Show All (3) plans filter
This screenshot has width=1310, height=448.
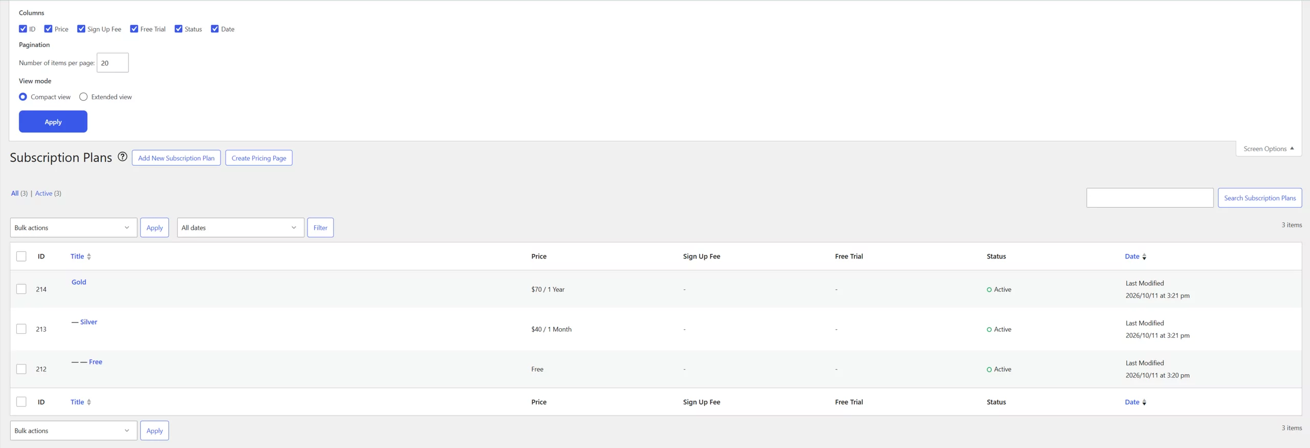coord(19,193)
